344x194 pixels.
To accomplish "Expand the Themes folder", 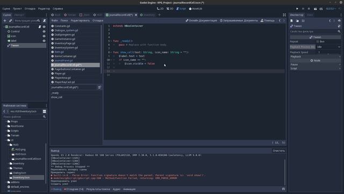I will click(9, 168).
